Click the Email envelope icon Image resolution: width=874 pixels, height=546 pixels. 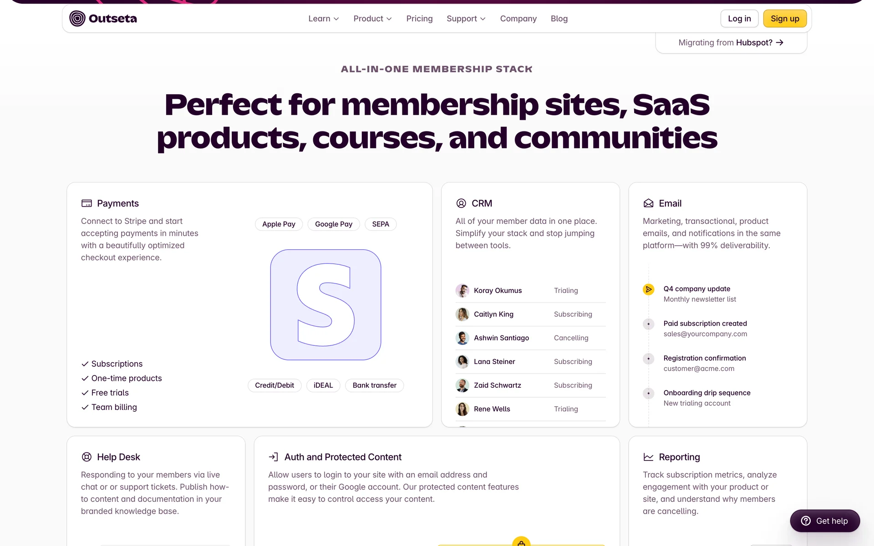[x=648, y=203]
